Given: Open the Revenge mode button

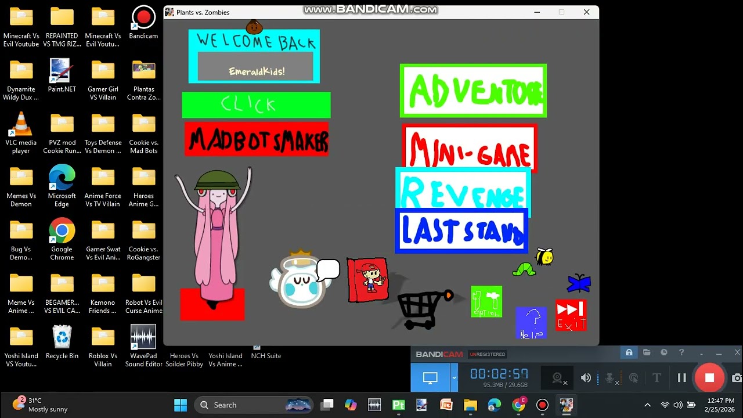Looking at the screenshot, I should (463, 189).
